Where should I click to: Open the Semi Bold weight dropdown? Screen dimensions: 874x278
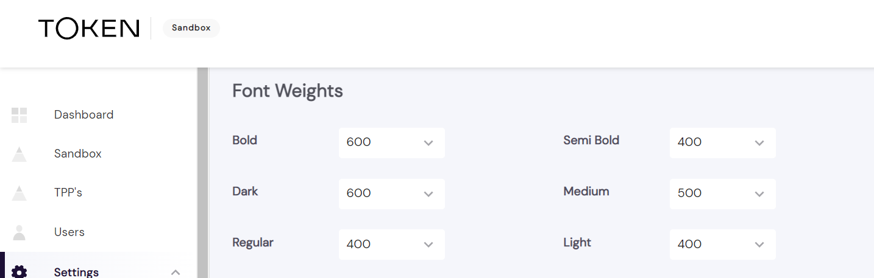point(722,142)
